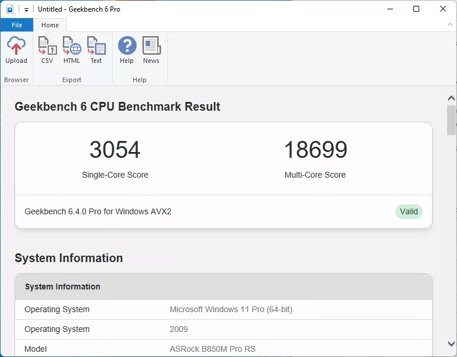Select the ASRock B850M Pro RS model row
This screenshot has width=457, height=357.
[223, 349]
